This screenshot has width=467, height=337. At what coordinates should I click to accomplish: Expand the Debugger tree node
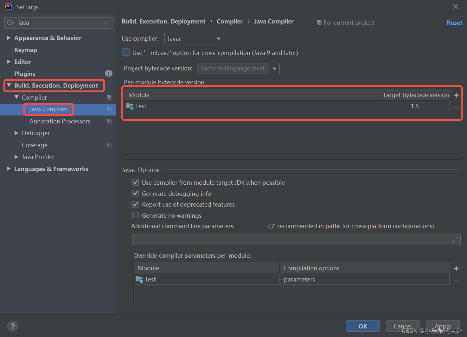point(16,133)
